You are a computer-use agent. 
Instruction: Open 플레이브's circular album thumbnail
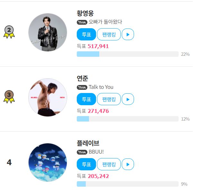[x=48, y=162]
